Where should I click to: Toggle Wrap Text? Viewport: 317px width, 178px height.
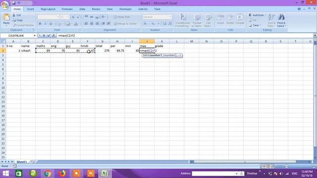click(x=121, y=17)
